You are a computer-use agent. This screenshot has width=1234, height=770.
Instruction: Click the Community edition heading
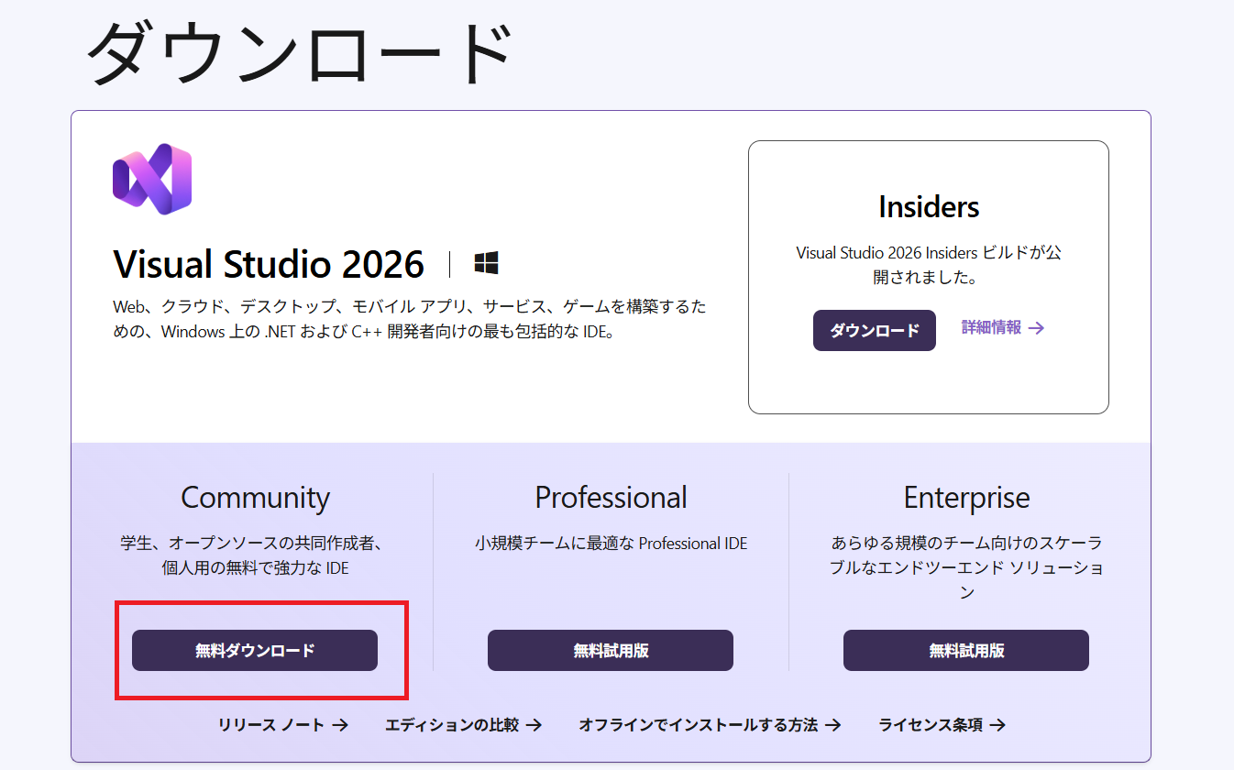point(255,498)
